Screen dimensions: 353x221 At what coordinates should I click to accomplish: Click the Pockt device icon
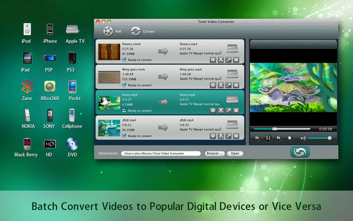pyautogui.click(x=72, y=87)
